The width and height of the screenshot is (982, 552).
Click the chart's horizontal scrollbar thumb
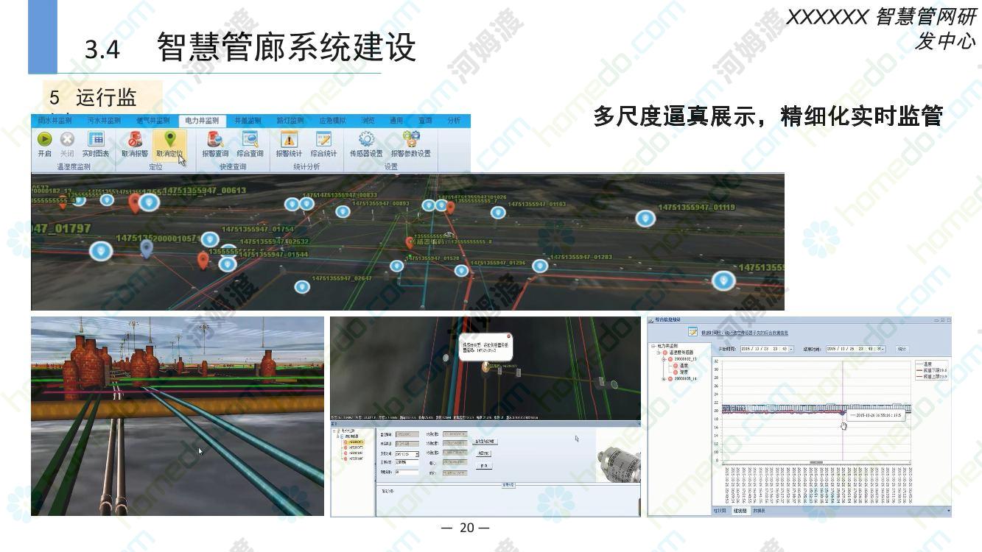[x=816, y=462]
